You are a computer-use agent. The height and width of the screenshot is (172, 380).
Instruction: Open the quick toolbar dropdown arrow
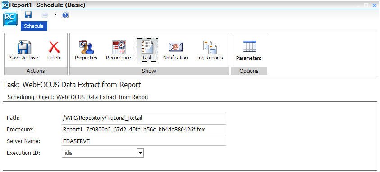point(55,15)
